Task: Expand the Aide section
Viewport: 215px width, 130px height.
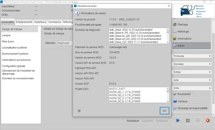Action: coord(192,80)
